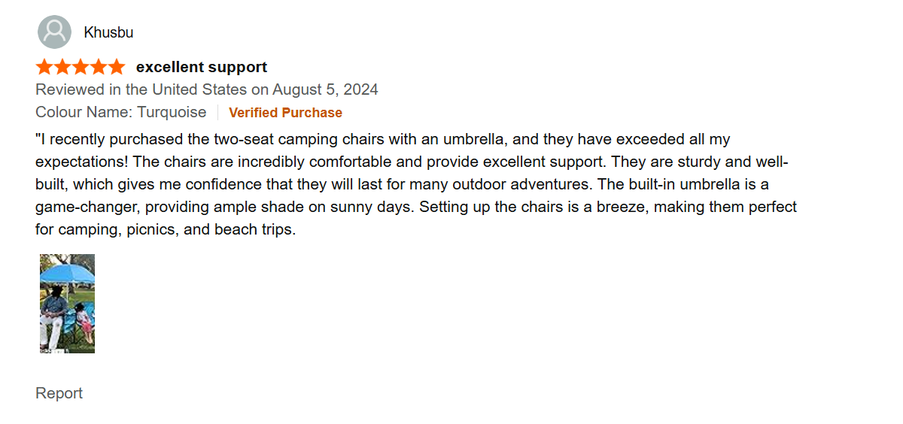The image size is (903, 424).
Task: Open the "excellent support" review title
Action: point(201,67)
